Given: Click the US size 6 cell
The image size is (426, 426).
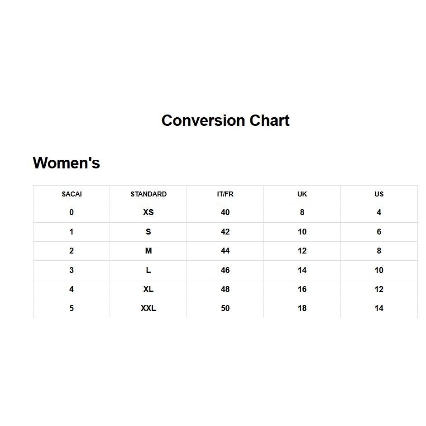Looking at the screenshot, I should 379,232.
